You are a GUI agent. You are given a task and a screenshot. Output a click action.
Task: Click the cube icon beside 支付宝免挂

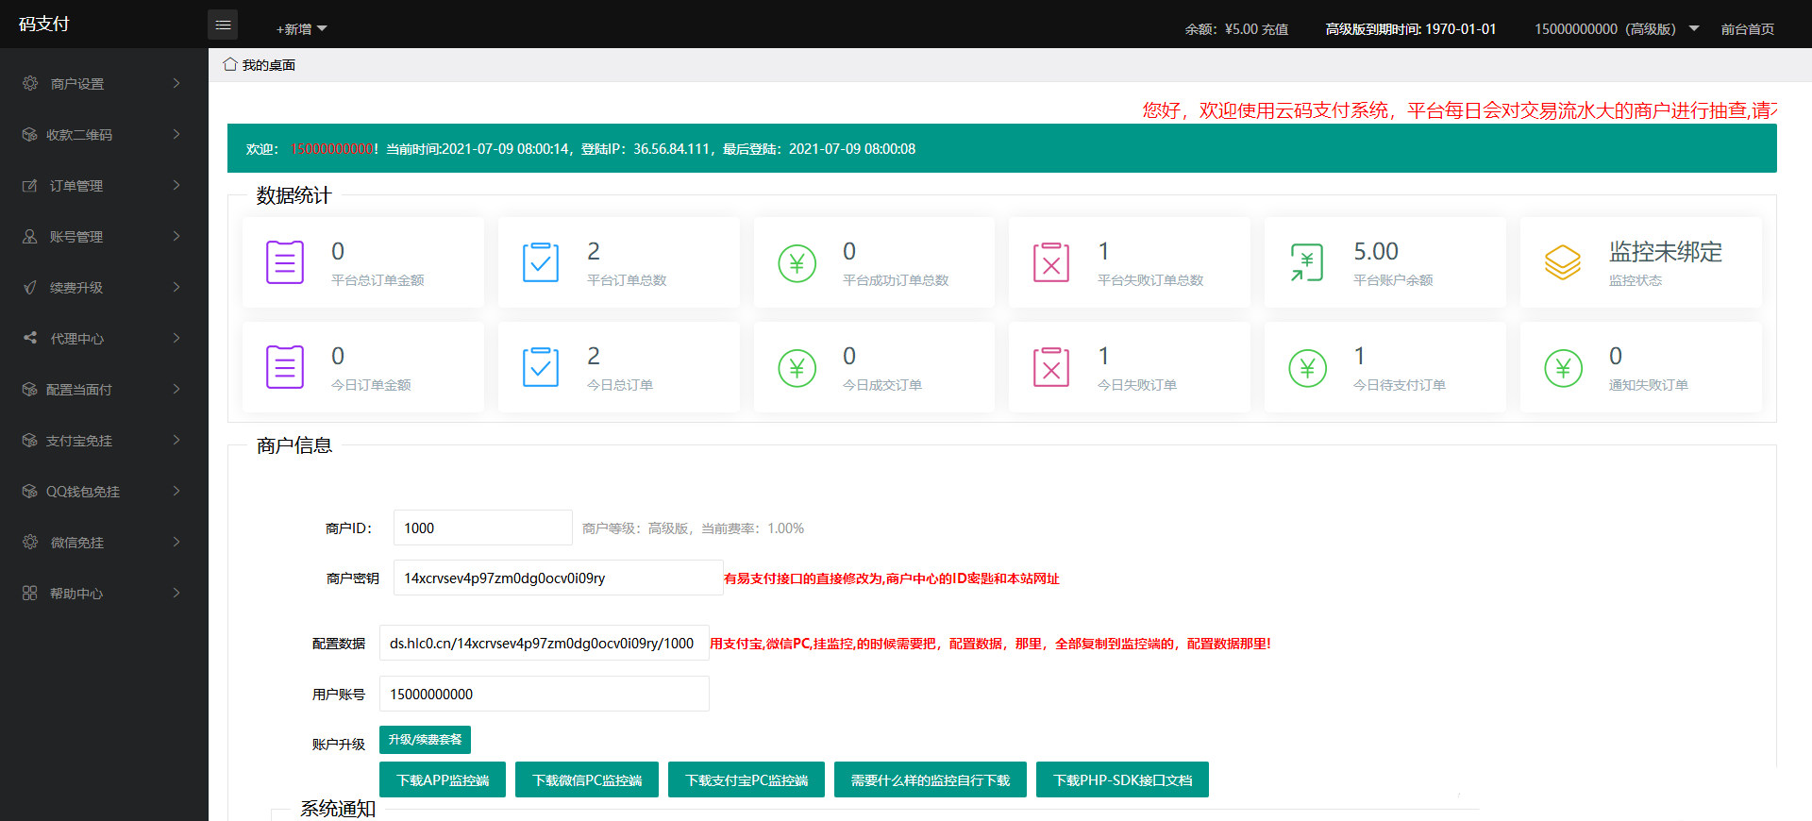point(30,440)
